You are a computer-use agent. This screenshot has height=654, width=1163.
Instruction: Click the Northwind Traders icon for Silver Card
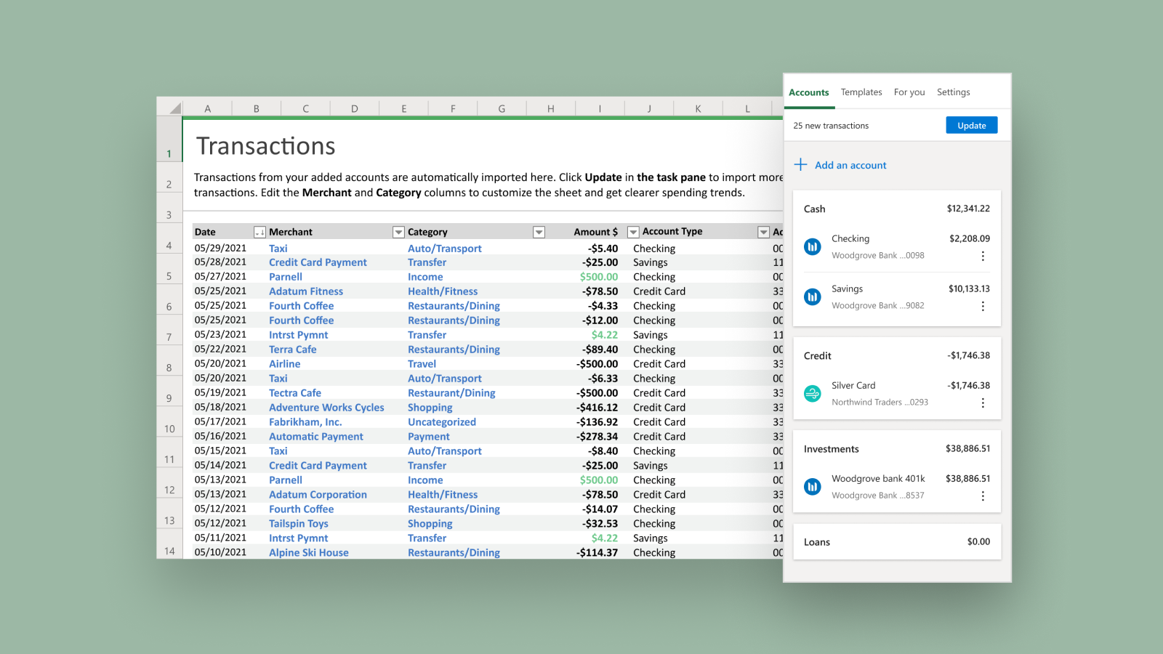[813, 394]
